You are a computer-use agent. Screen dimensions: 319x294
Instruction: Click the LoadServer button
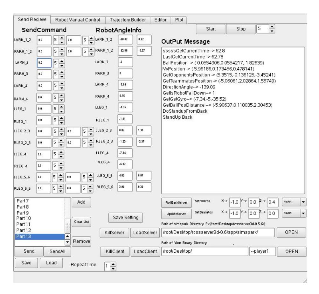(x=145, y=233)
